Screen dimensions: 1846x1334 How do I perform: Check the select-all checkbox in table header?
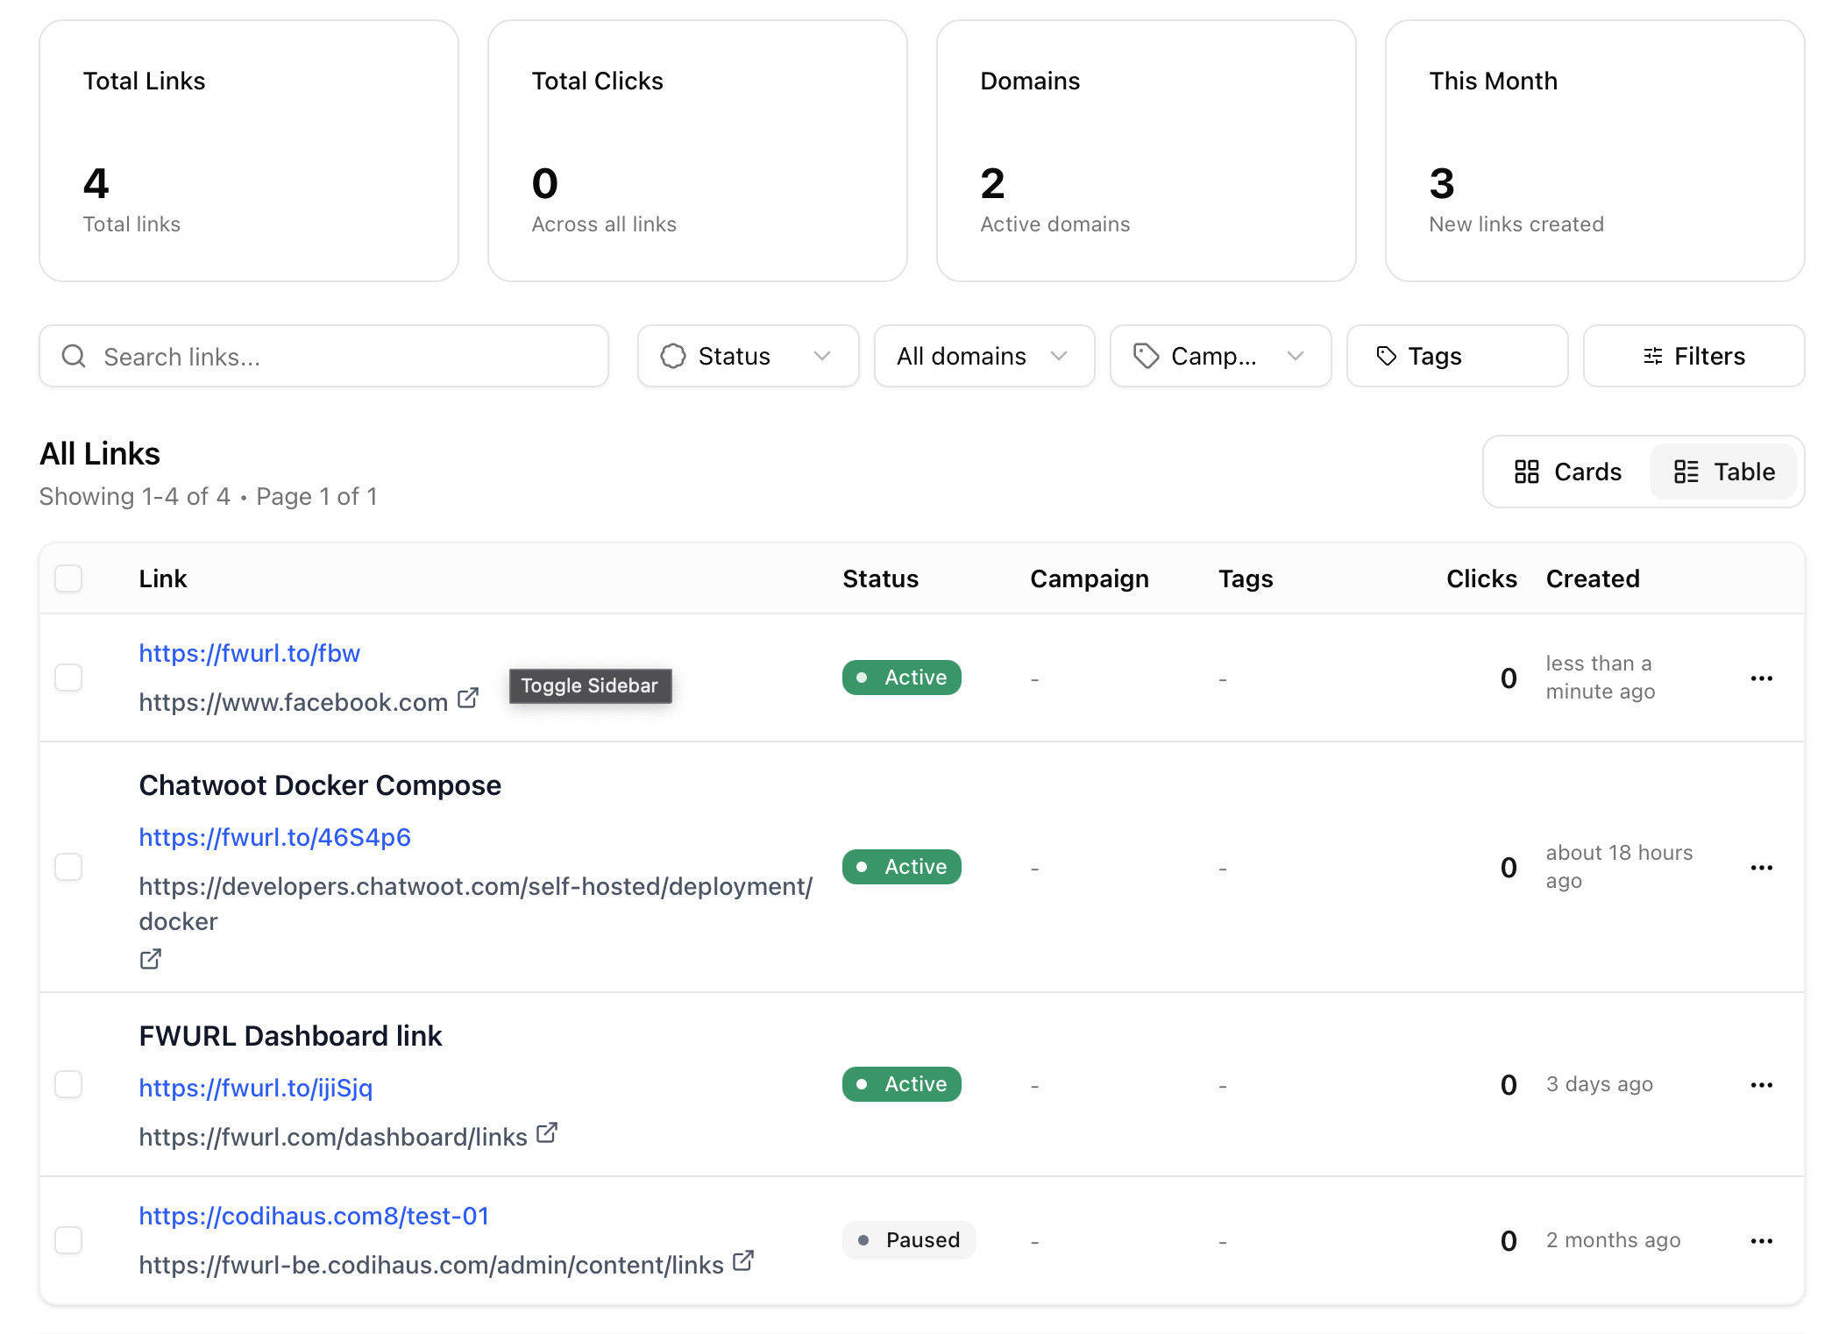click(x=68, y=578)
